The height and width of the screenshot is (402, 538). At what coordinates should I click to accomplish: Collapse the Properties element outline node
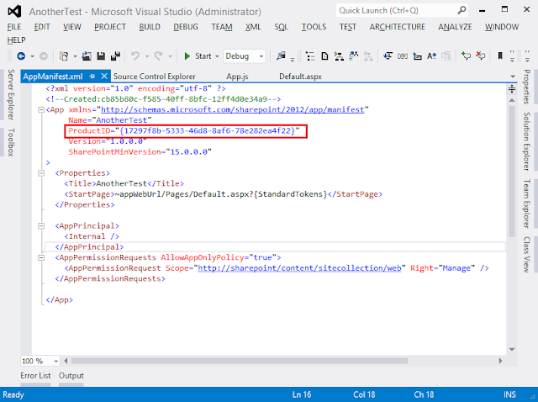tap(41, 173)
